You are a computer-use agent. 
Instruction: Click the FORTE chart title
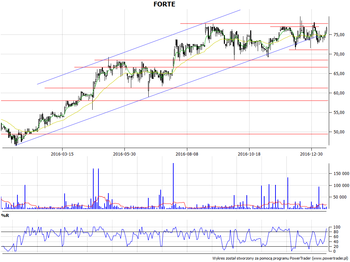pyautogui.click(x=164, y=4)
